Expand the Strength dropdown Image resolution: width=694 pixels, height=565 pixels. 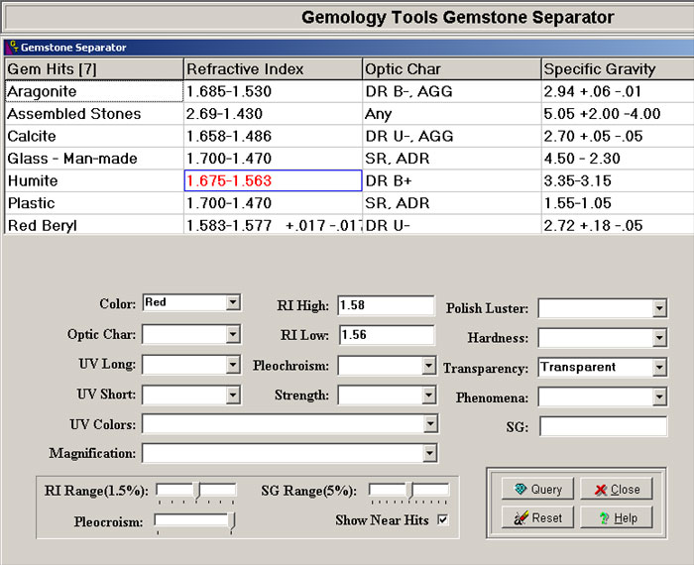(x=428, y=395)
